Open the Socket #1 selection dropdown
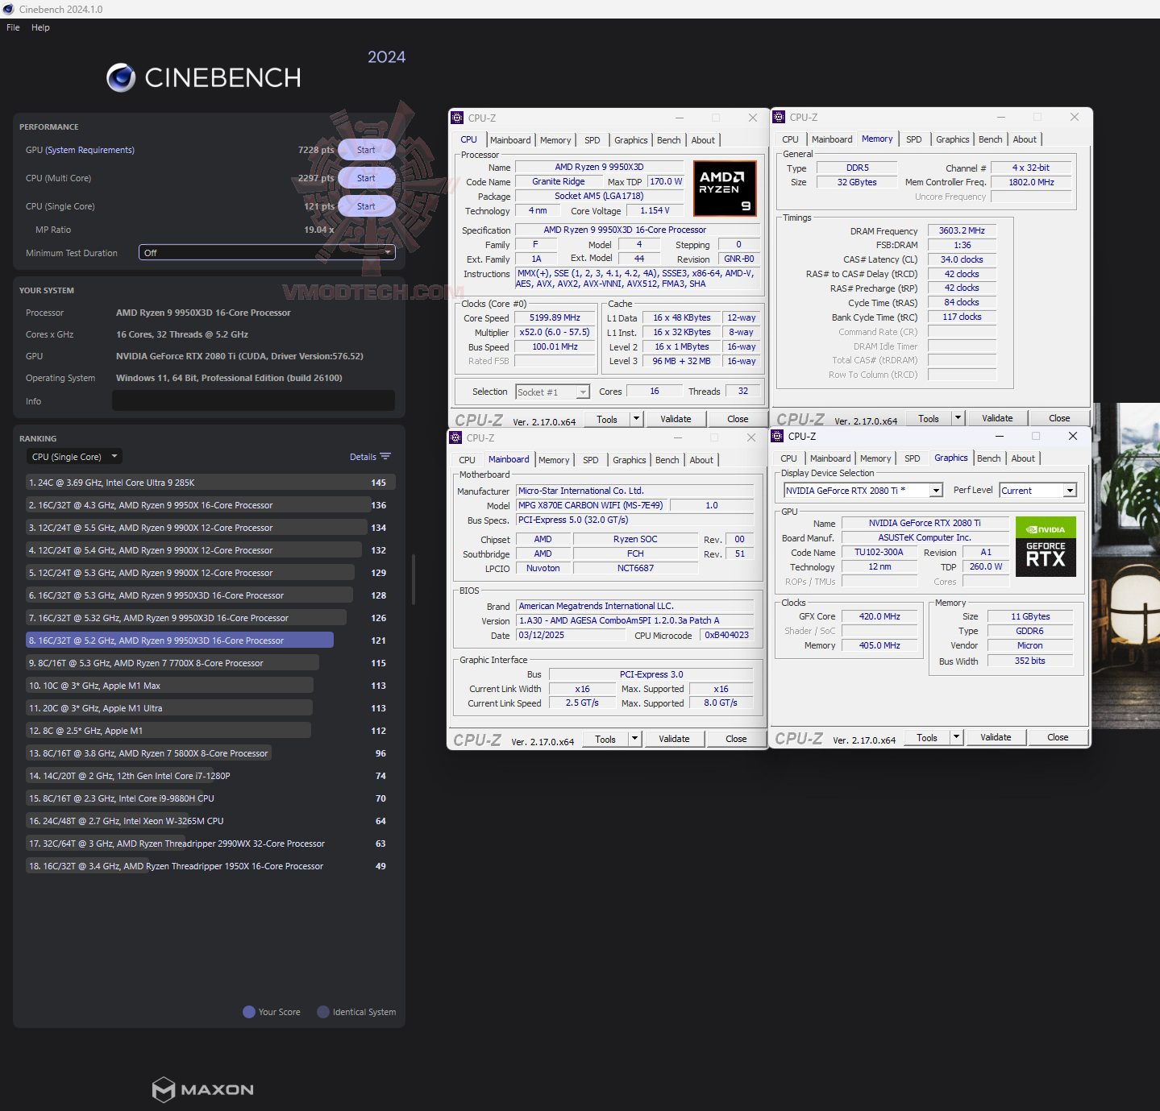This screenshot has height=1111, width=1160. point(553,392)
